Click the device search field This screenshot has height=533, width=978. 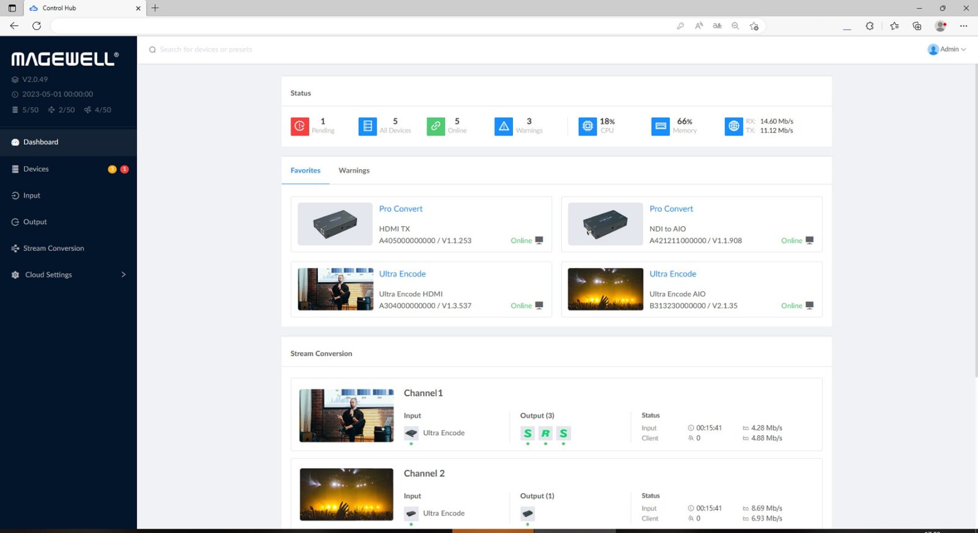206,50
